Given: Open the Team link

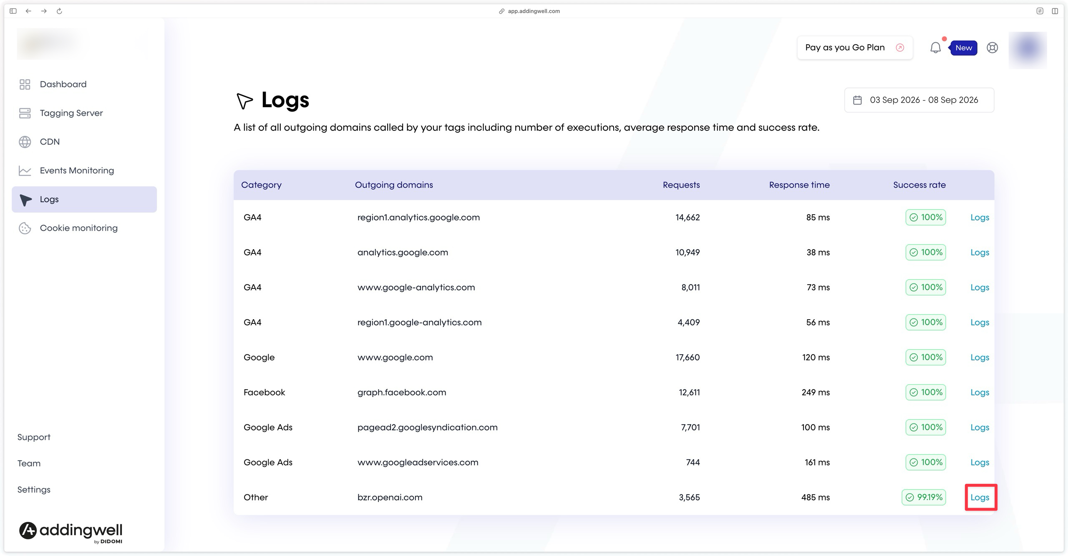Looking at the screenshot, I should 29,463.
